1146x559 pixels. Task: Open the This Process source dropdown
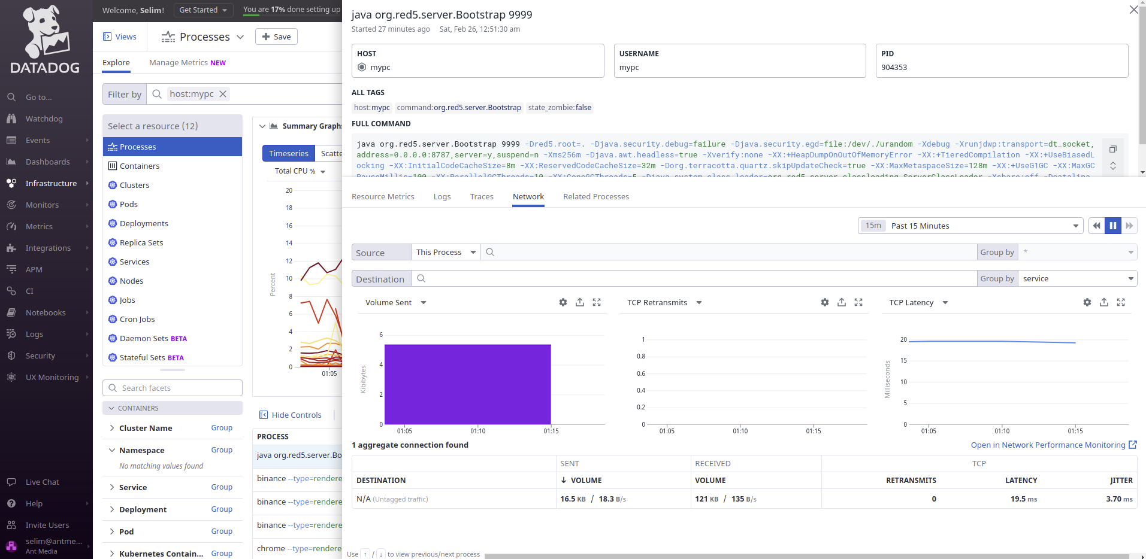446,252
